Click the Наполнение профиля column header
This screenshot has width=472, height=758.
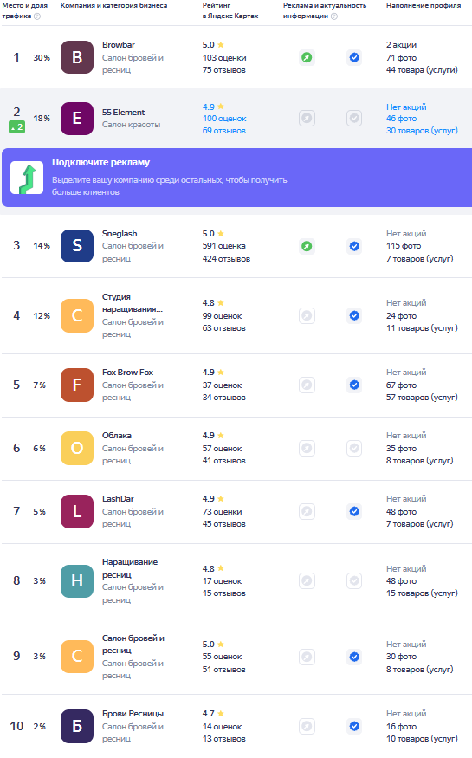(x=424, y=5)
